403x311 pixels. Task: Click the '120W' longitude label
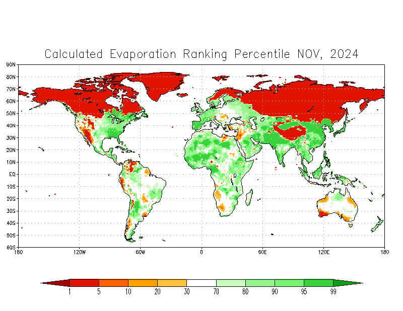click(80, 252)
